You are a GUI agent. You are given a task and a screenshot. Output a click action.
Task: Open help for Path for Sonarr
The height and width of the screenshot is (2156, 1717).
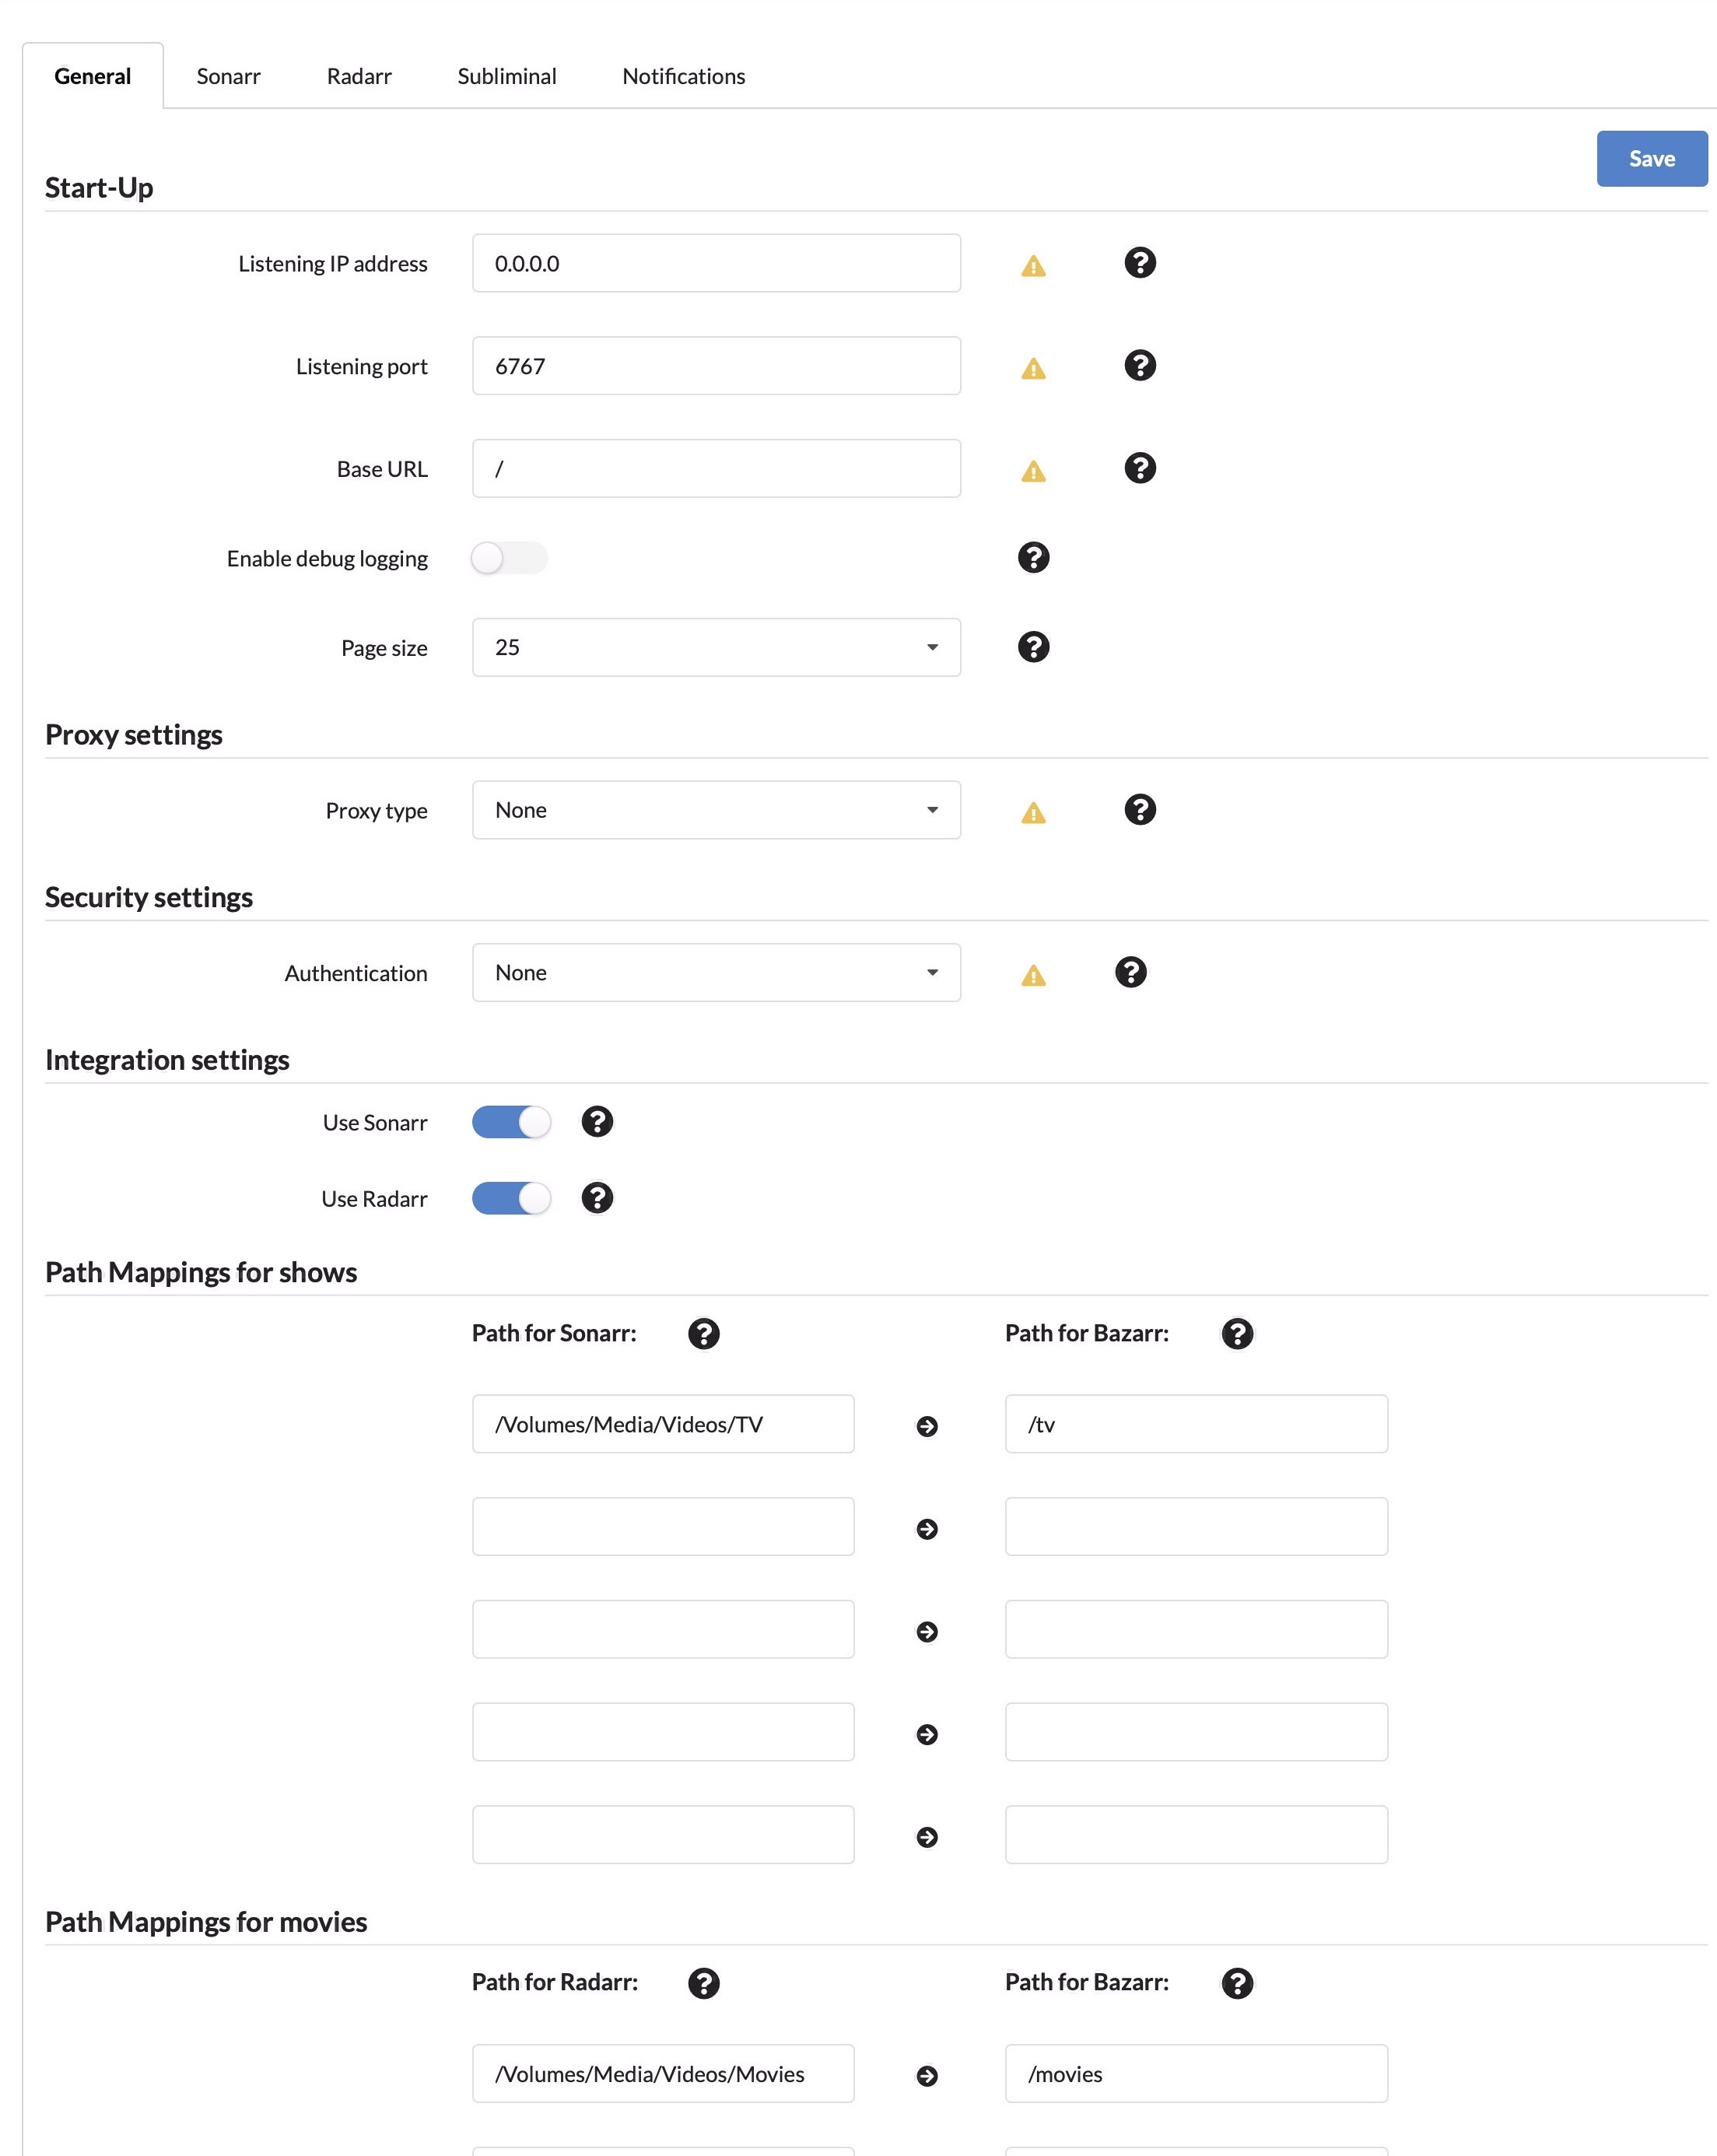(703, 1333)
